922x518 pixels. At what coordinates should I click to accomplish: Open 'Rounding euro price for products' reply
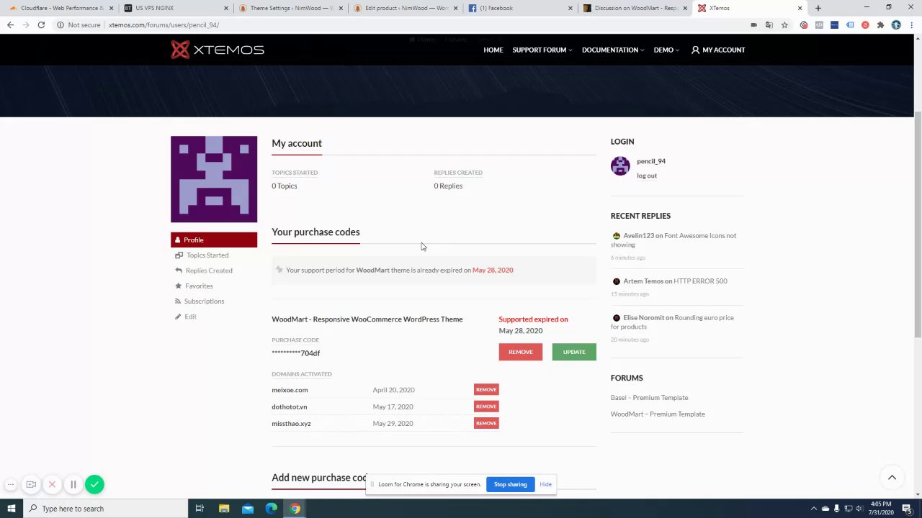(672, 322)
